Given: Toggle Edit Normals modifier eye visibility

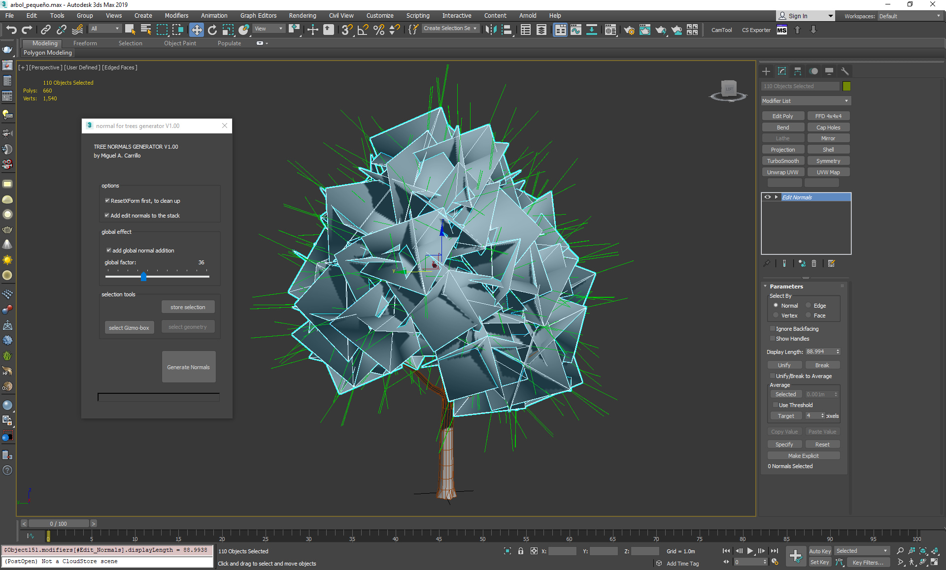Looking at the screenshot, I should pyautogui.click(x=768, y=197).
